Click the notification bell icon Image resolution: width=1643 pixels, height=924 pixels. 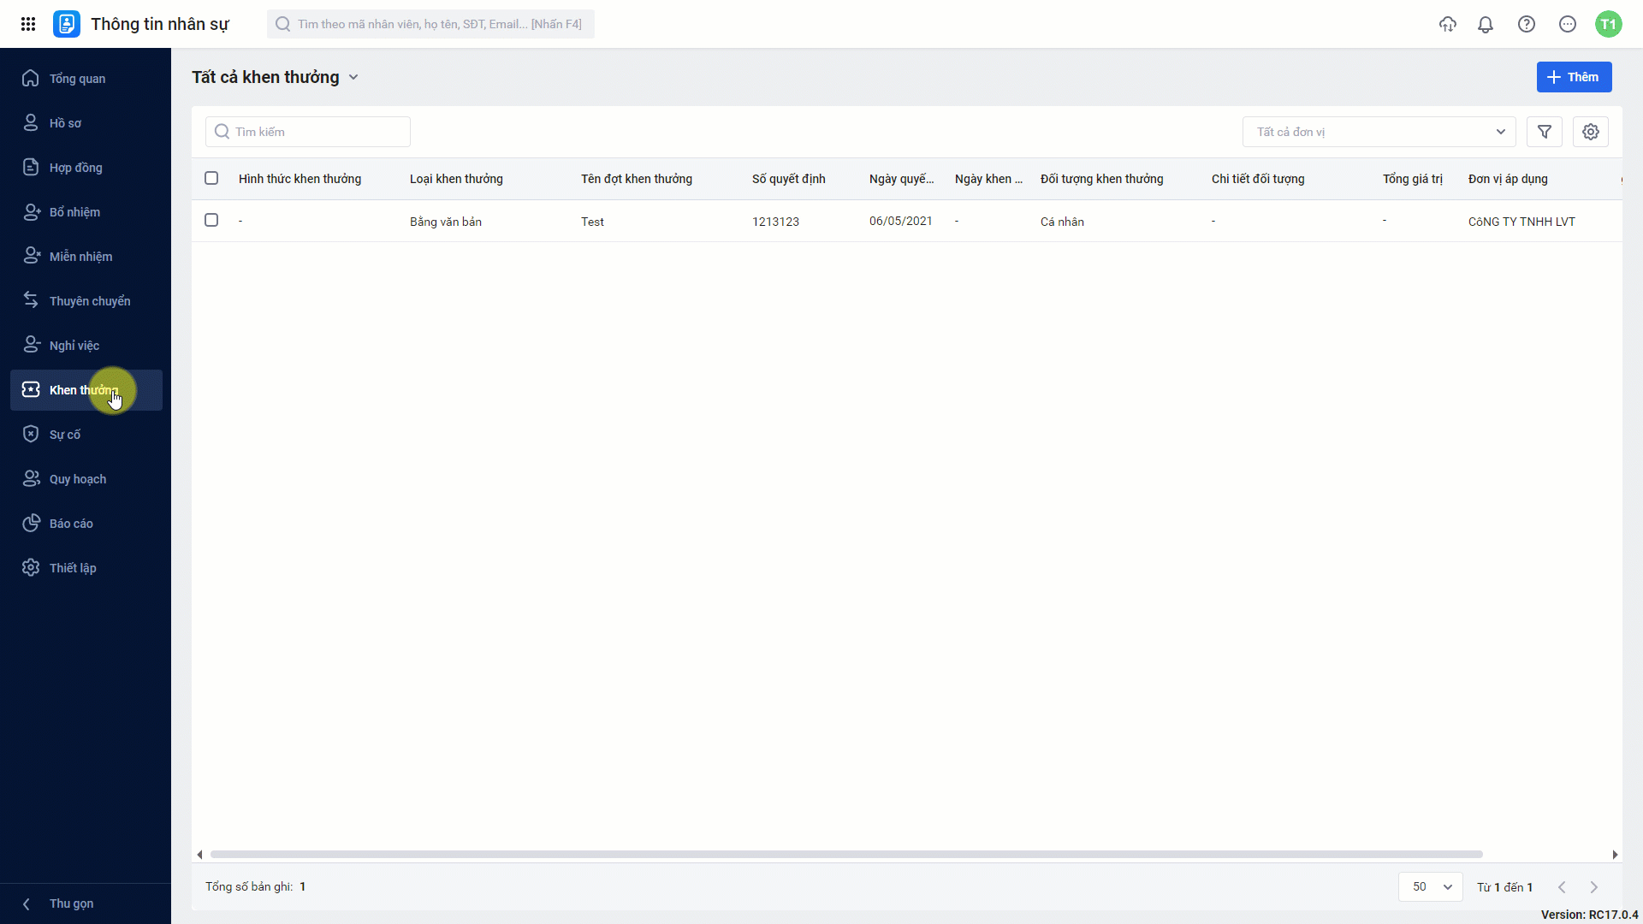1486,24
